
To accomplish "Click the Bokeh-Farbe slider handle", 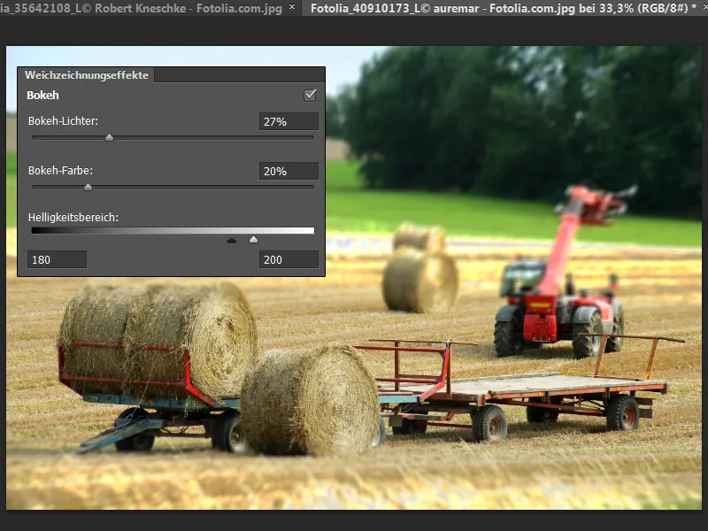I will pyautogui.click(x=88, y=187).
